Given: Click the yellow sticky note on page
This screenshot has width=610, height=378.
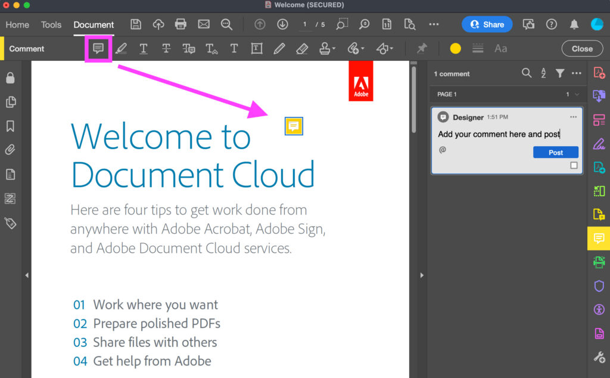Looking at the screenshot, I should [x=294, y=126].
